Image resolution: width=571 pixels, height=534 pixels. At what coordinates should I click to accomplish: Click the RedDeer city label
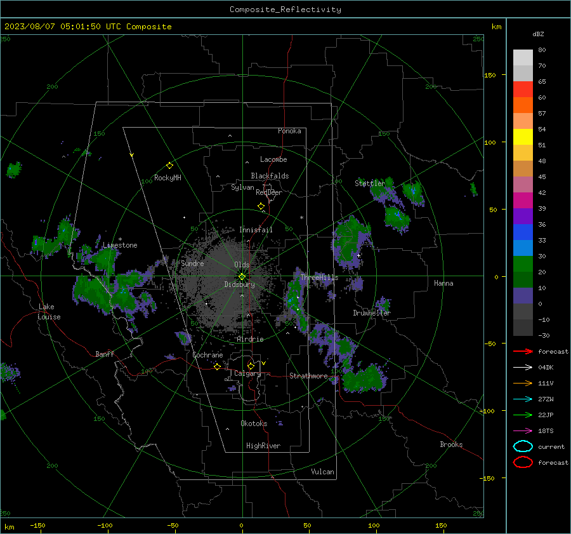269,192
